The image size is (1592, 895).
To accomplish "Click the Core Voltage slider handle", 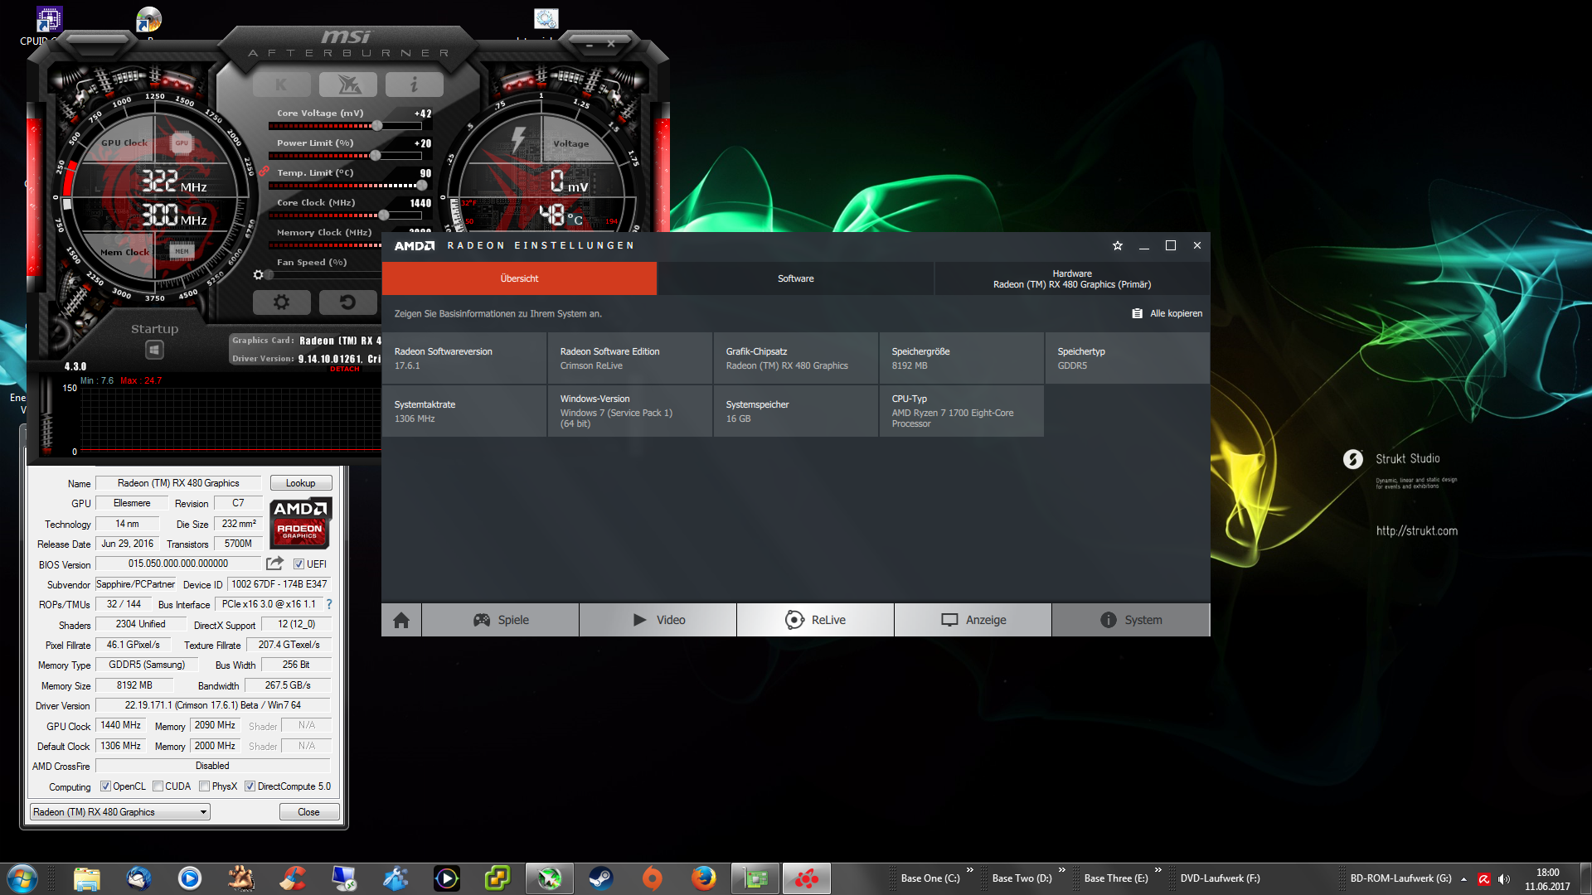I will coord(377,126).
